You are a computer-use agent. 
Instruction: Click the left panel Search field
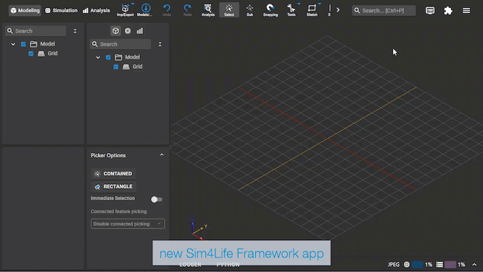36,30
